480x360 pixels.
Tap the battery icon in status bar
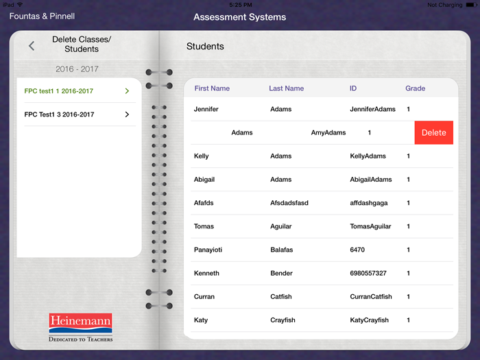click(470, 5)
